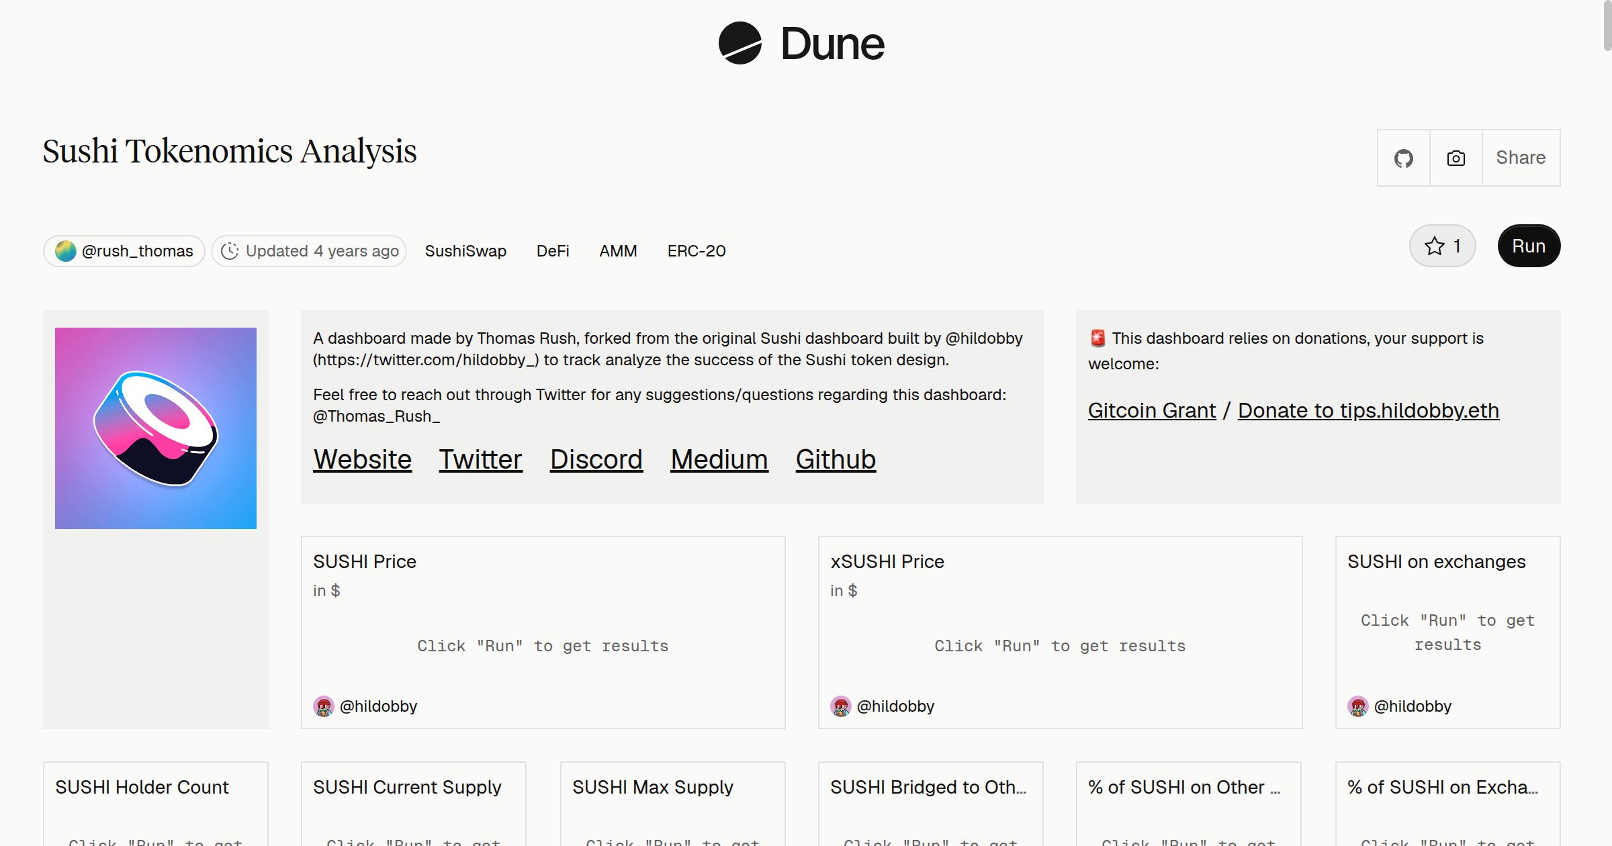Screen dimensions: 1612x846
Task: Click 'Sushi Tokenomics Analysis' heading
Action: tap(230, 151)
